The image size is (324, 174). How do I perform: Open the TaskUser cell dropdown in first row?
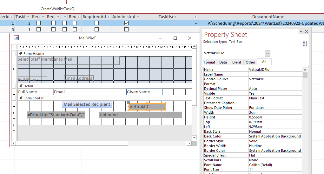pyautogui.click(x=196, y=23)
